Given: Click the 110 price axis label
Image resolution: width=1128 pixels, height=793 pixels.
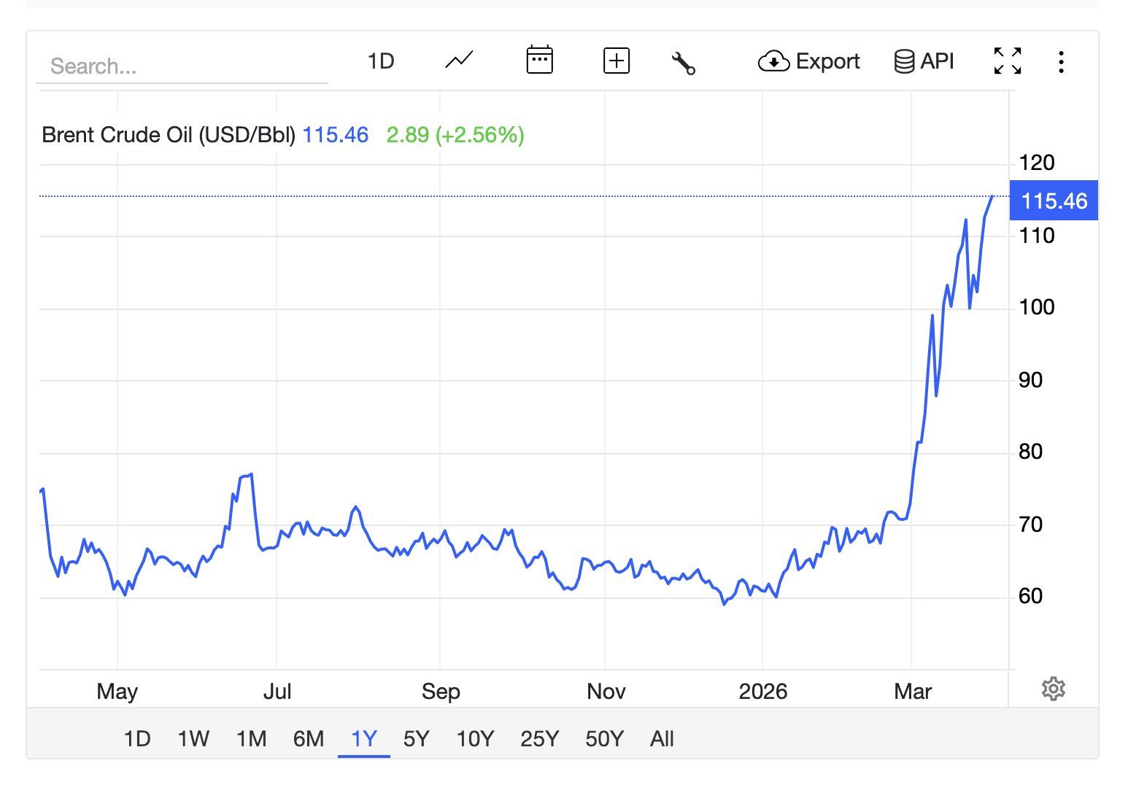Looking at the screenshot, I should pos(1037,236).
